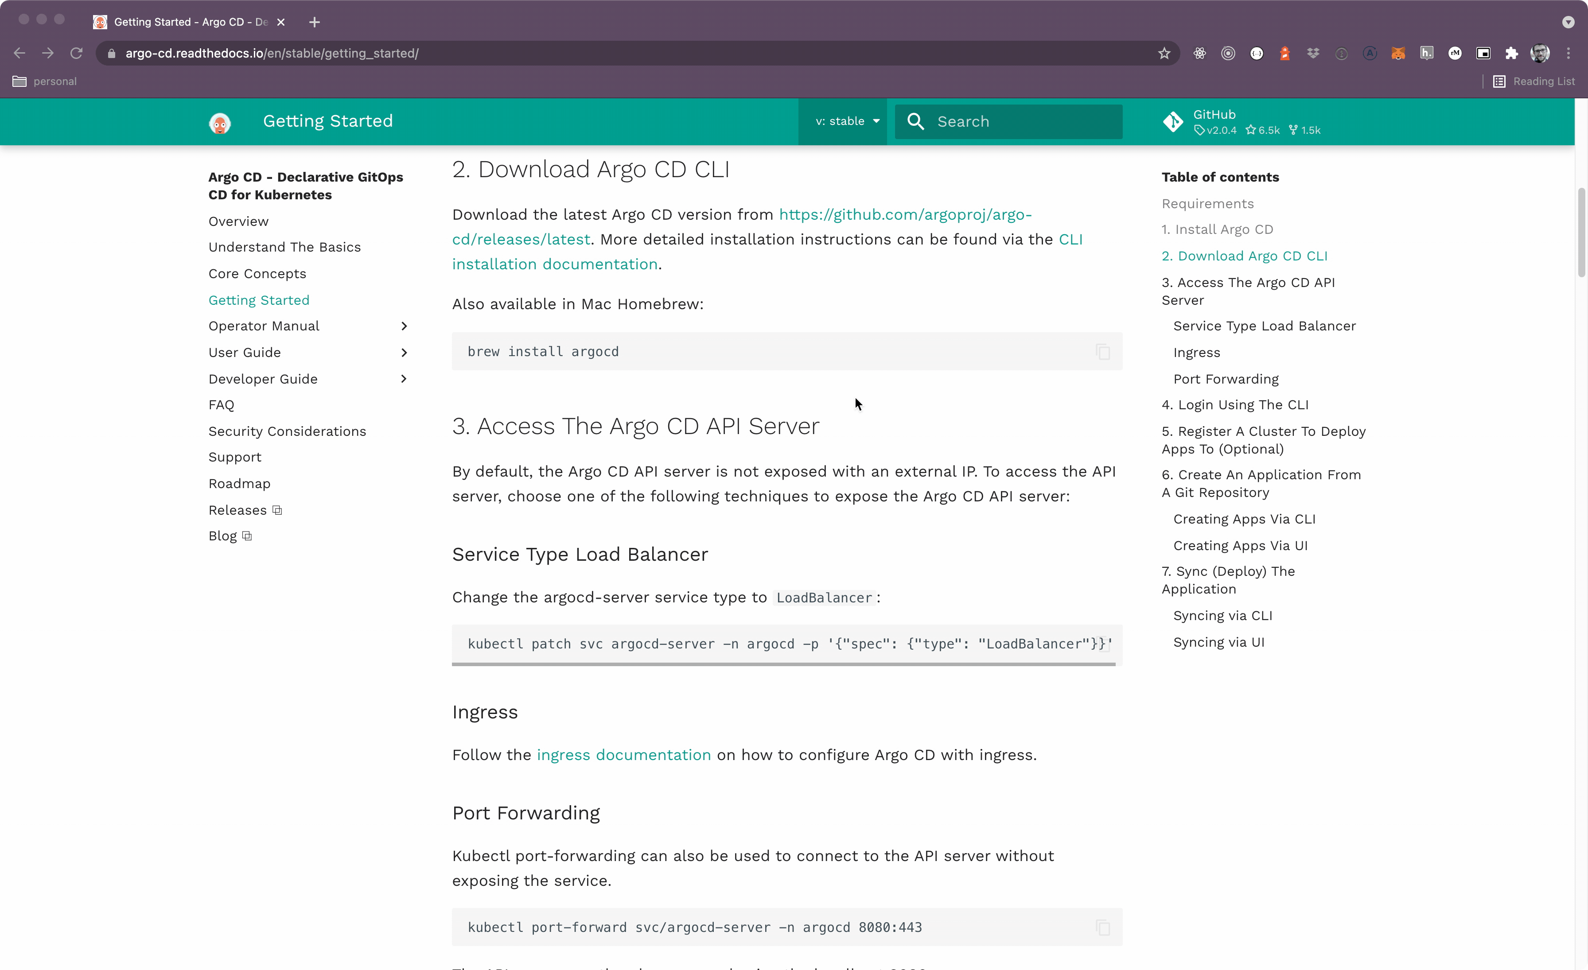Image resolution: width=1588 pixels, height=970 pixels.
Task: Click the Argo CD Declarative GitOps sidebar title
Action: [x=305, y=186]
